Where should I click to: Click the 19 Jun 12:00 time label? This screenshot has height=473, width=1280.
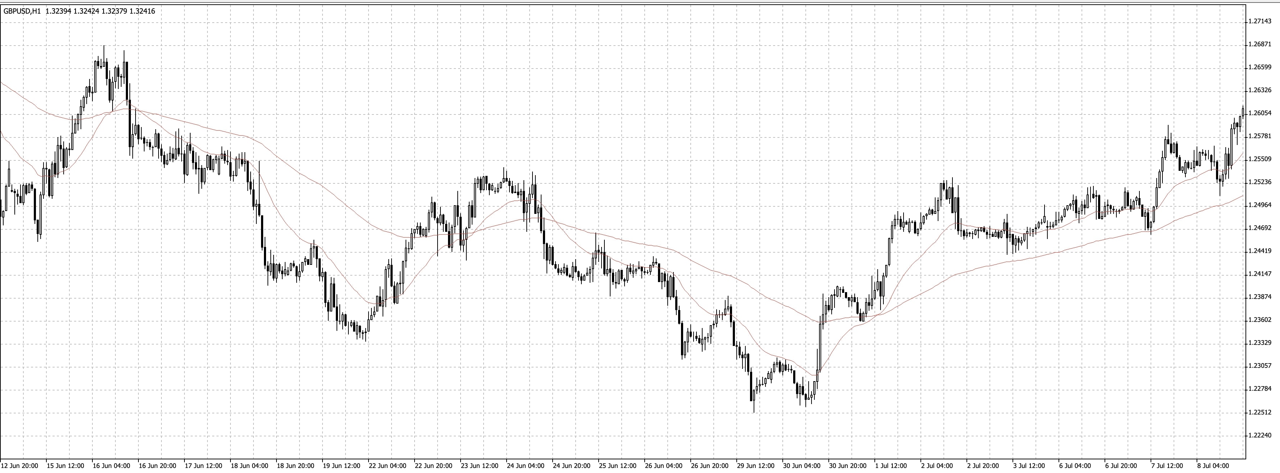tap(341, 466)
